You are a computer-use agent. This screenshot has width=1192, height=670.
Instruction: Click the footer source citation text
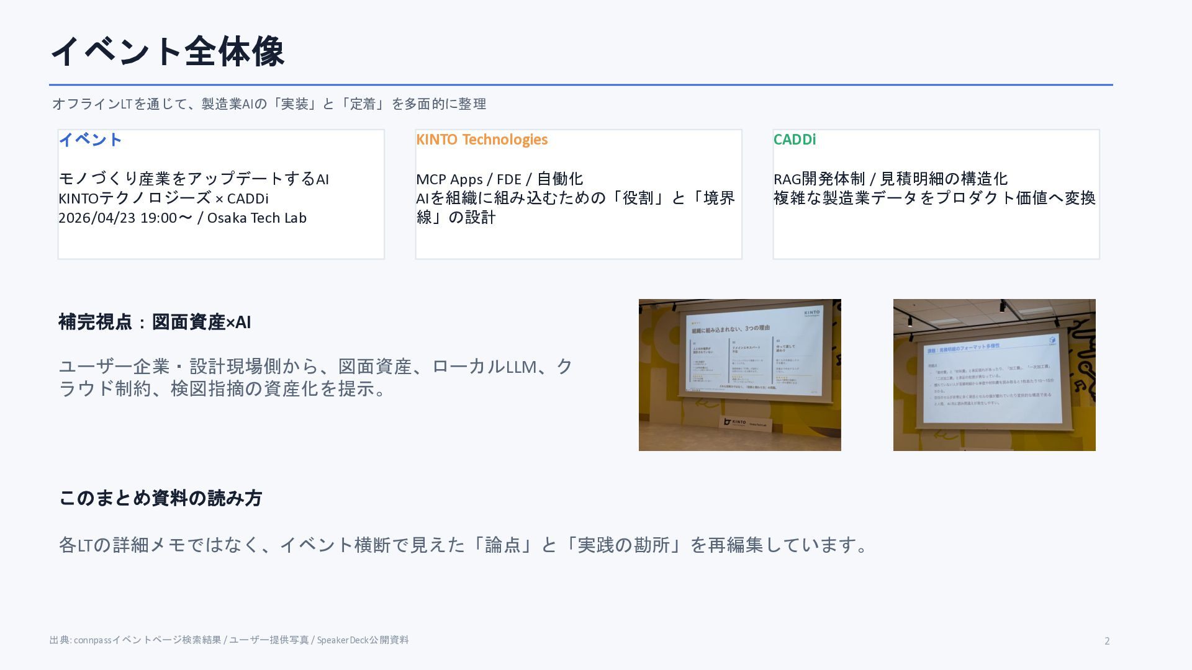click(228, 640)
